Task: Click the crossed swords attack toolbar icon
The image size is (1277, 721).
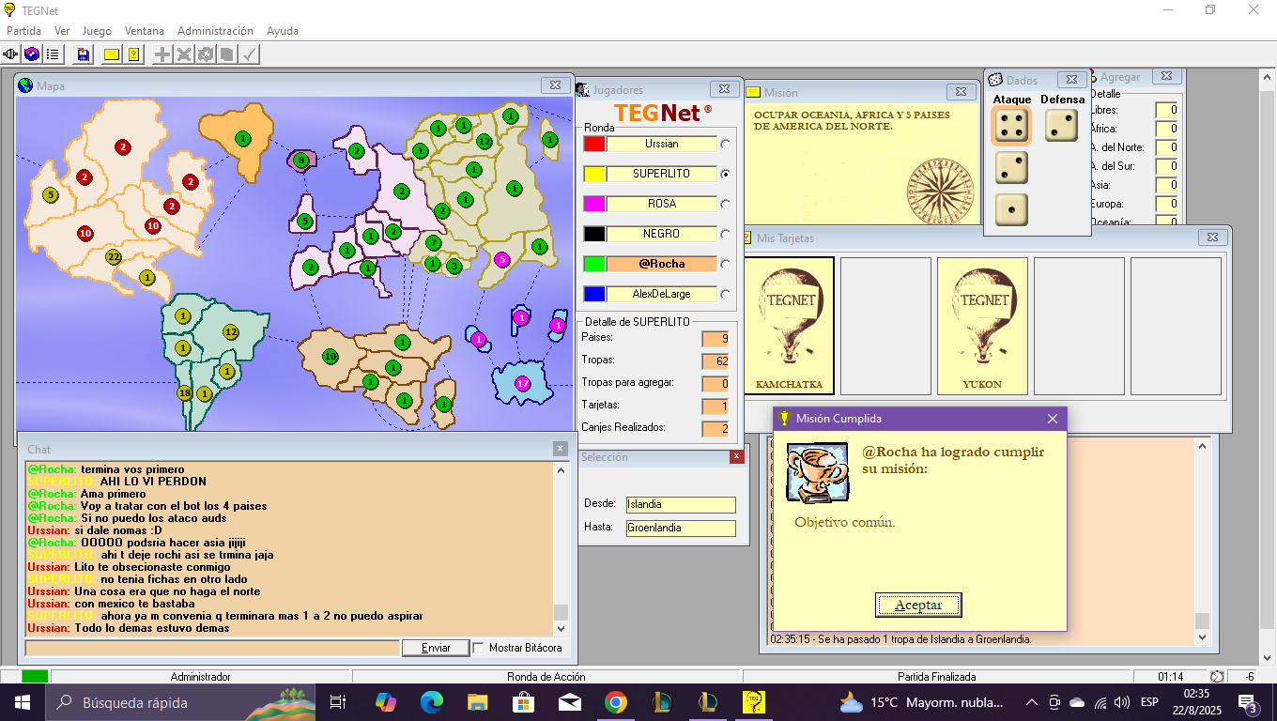Action: (x=184, y=54)
